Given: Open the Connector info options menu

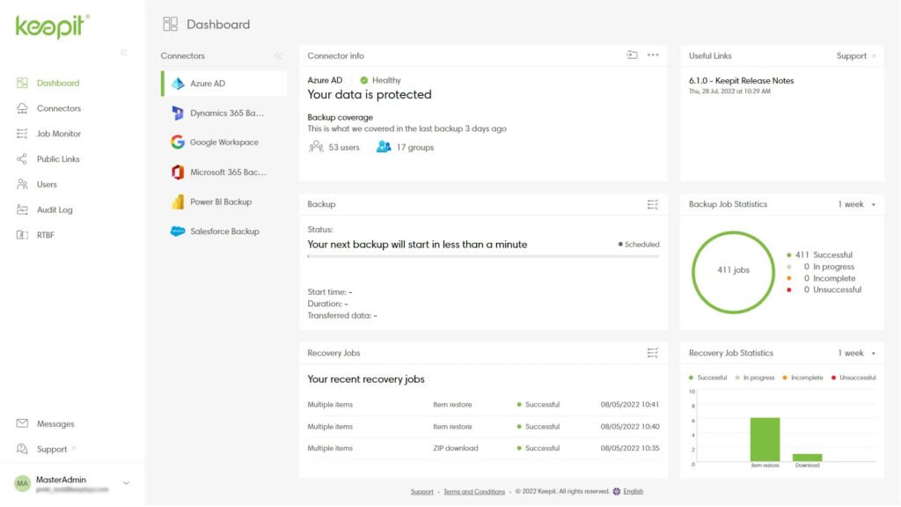Looking at the screenshot, I should click(652, 55).
